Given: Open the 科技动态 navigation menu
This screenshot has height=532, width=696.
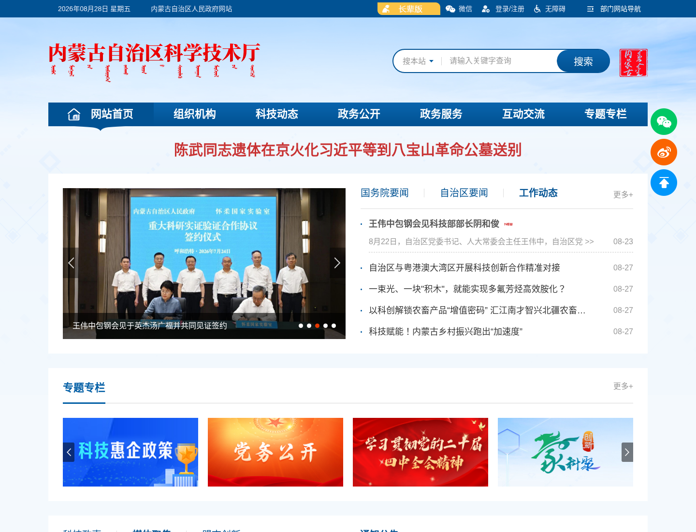Looking at the screenshot, I should click(x=277, y=114).
